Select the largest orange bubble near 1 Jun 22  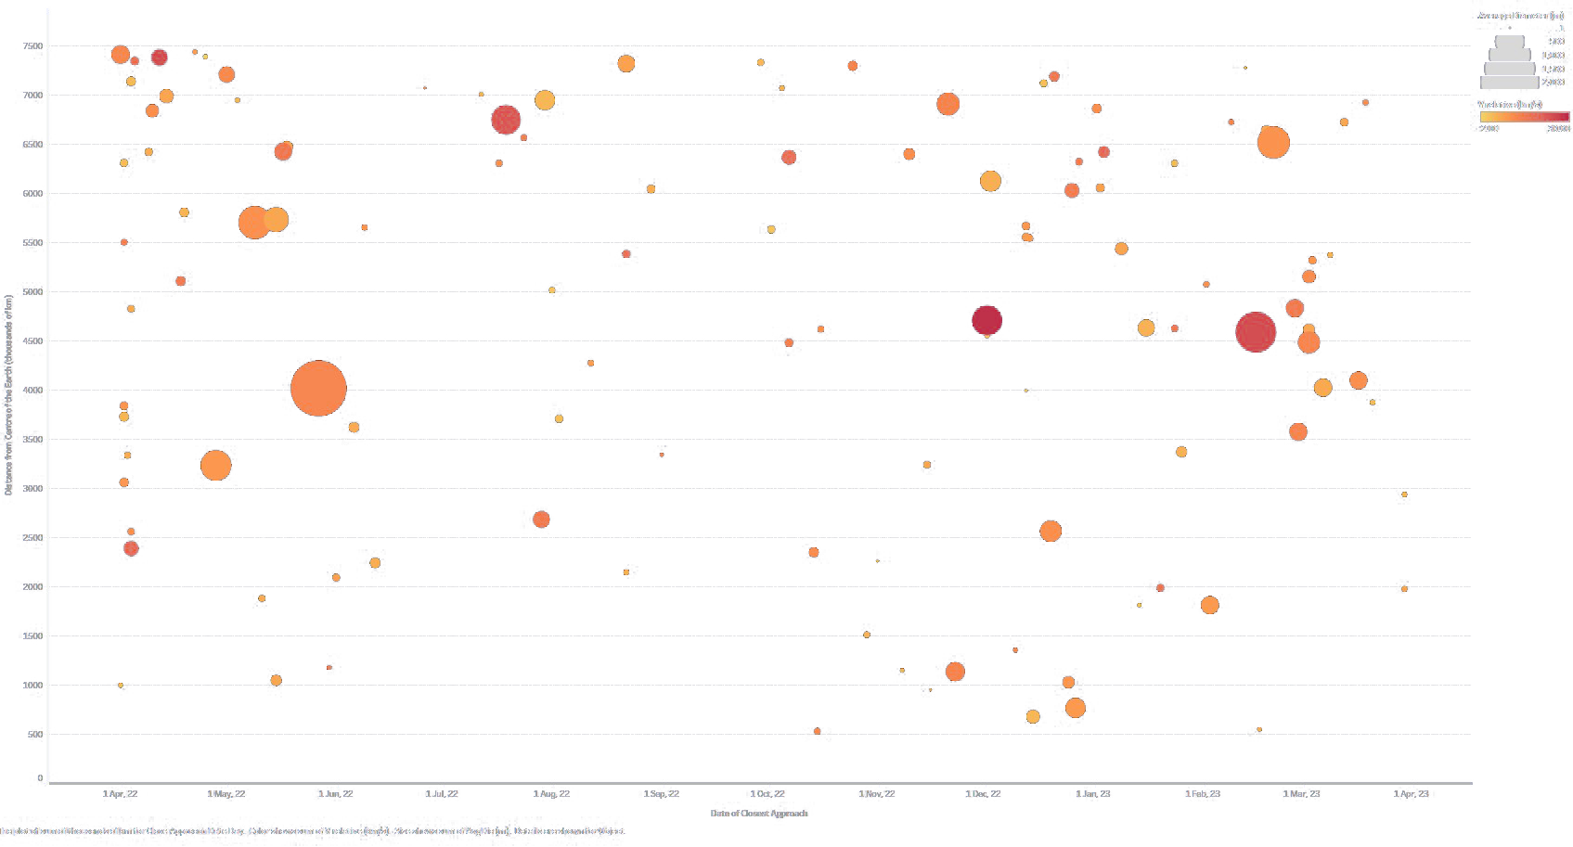[318, 387]
